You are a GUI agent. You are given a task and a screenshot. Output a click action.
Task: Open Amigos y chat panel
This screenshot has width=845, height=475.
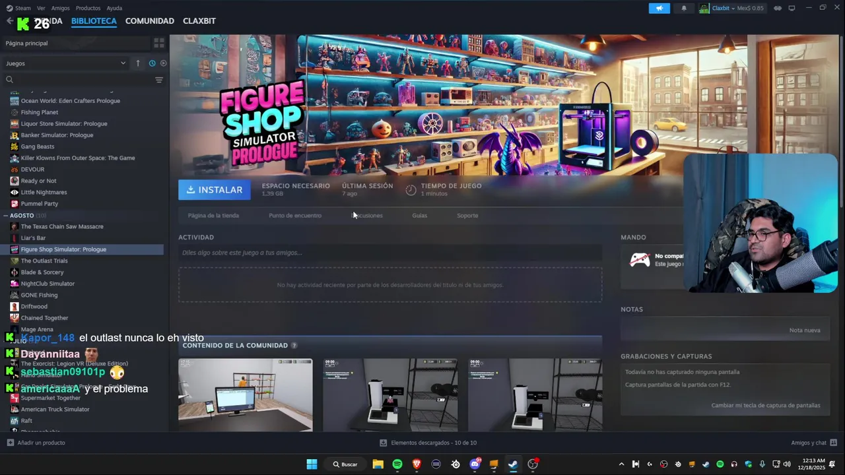coord(814,443)
